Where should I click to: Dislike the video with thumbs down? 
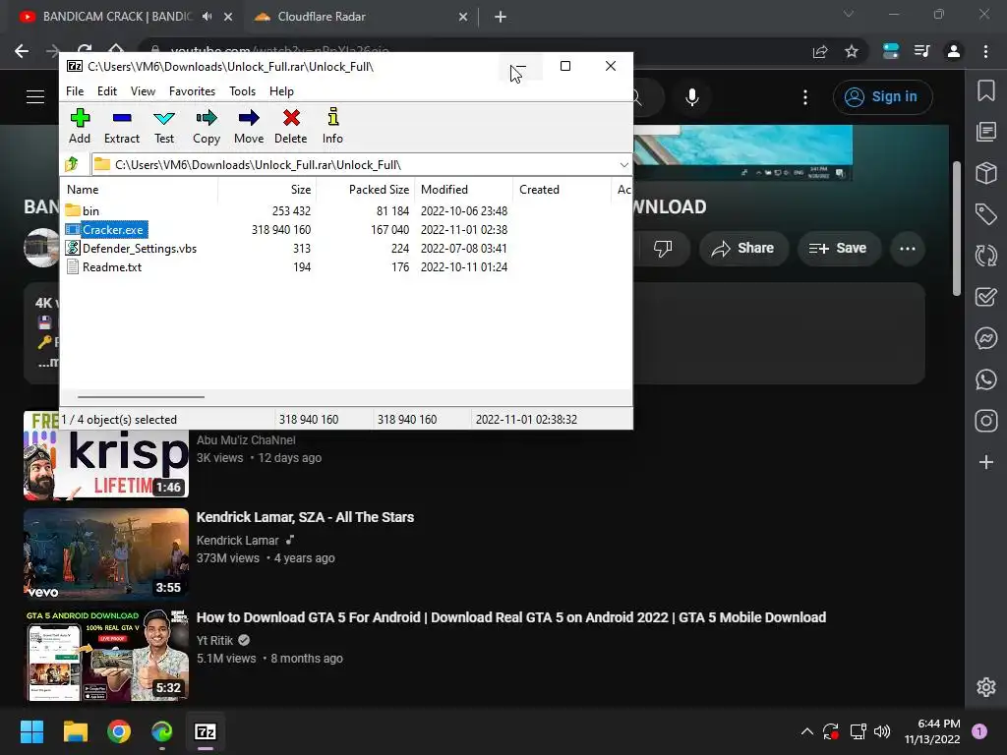pyautogui.click(x=663, y=249)
